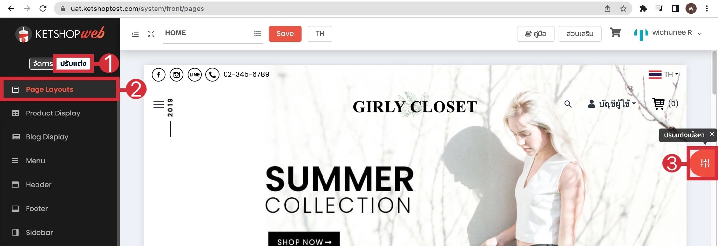718x246 pixels.
Task: Click the Instagram icon in site header
Action: click(x=177, y=75)
